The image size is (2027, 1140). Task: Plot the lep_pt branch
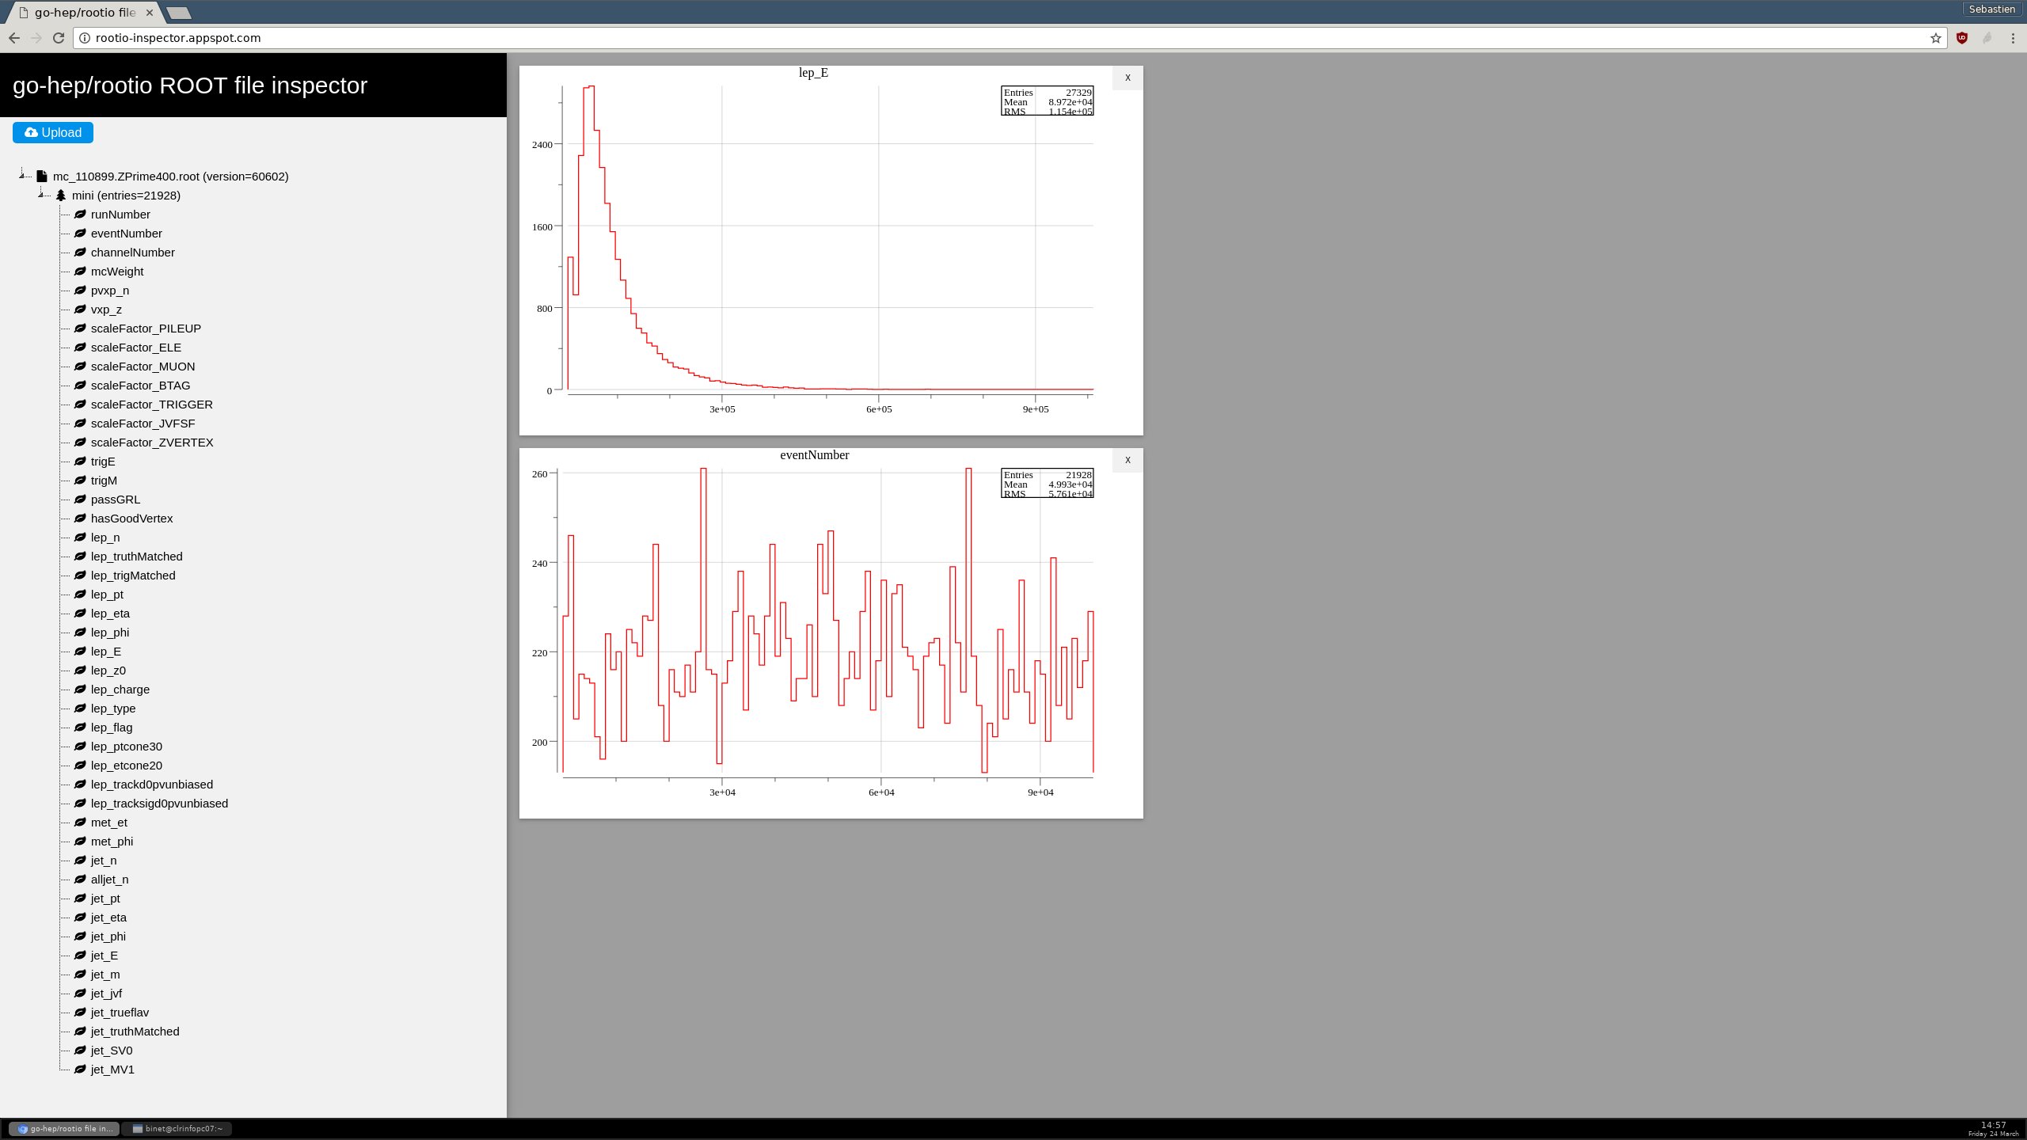coord(107,595)
